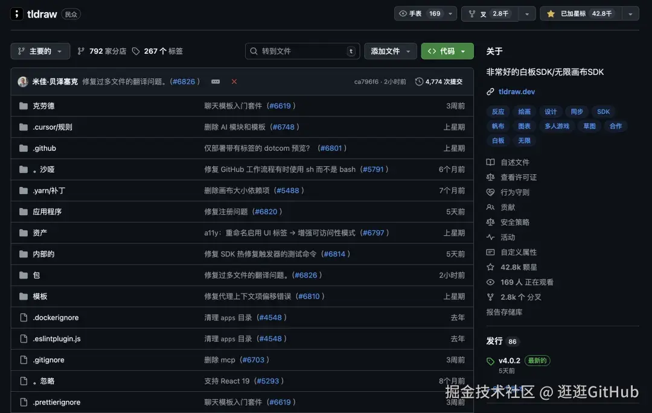Click the 转到文件 search field
Viewport: 652px width, 413px height.
pyautogui.click(x=302, y=51)
